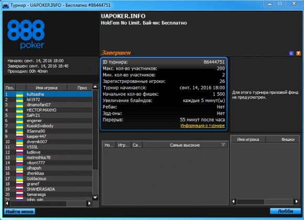Click the Найти меня button
This screenshot has width=304, height=220.
click(19, 212)
